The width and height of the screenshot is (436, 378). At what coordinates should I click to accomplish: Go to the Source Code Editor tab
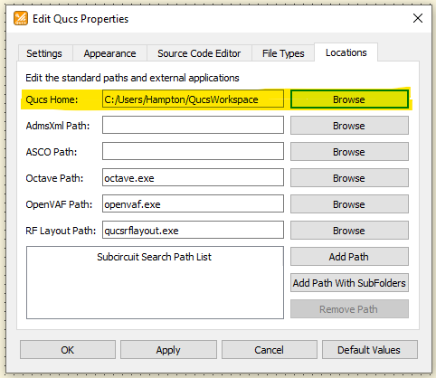pyautogui.click(x=199, y=53)
